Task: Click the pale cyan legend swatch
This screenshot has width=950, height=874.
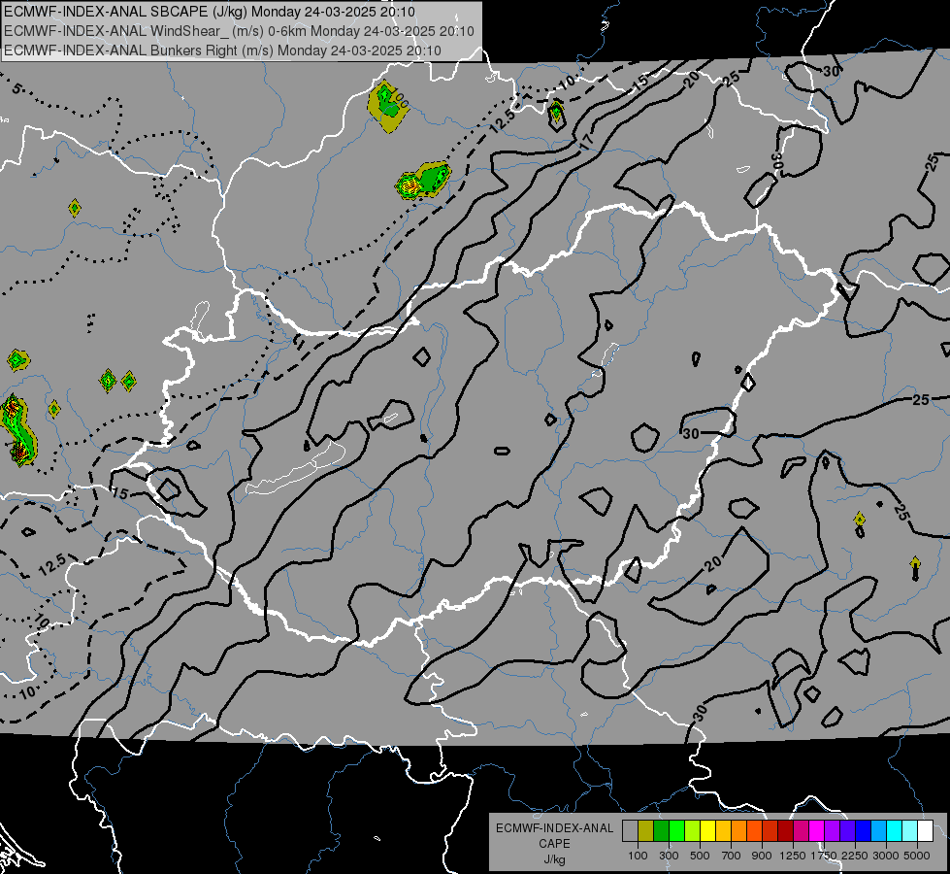Action: [910, 831]
